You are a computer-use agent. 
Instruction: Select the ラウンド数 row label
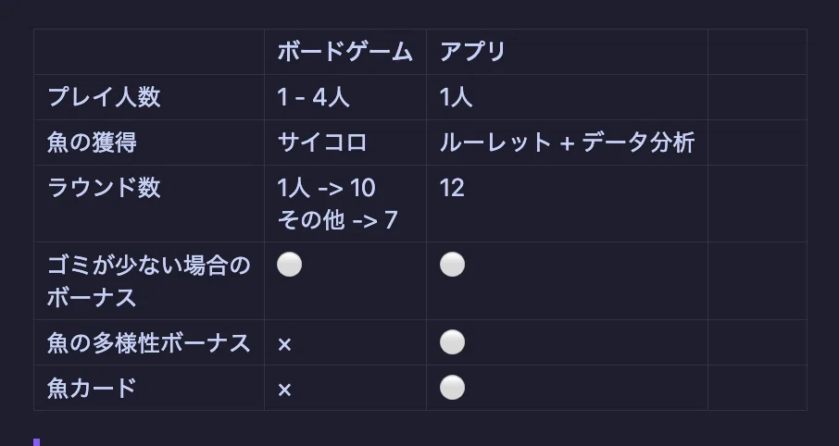coord(104,188)
